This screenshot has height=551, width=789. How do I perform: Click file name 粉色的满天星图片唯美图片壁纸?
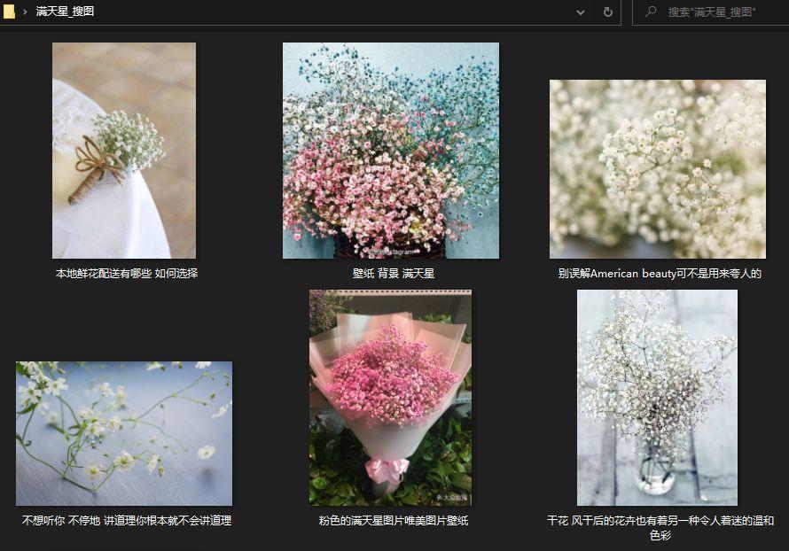click(x=394, y=520)
